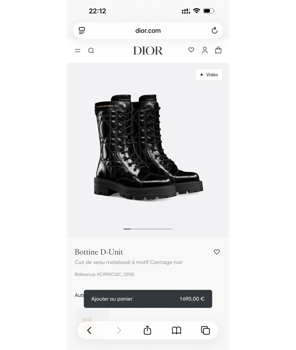Screen dimensions: 296x350
Task: Open Safari page settings reader icon
Action: coord(82,30)
